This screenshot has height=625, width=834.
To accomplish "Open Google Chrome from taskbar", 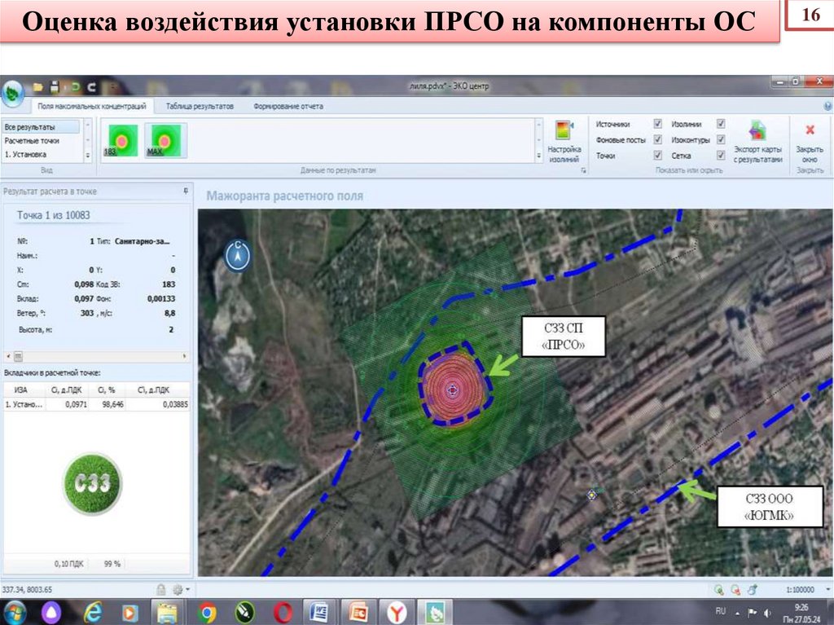I will click(x=207, y=613).
